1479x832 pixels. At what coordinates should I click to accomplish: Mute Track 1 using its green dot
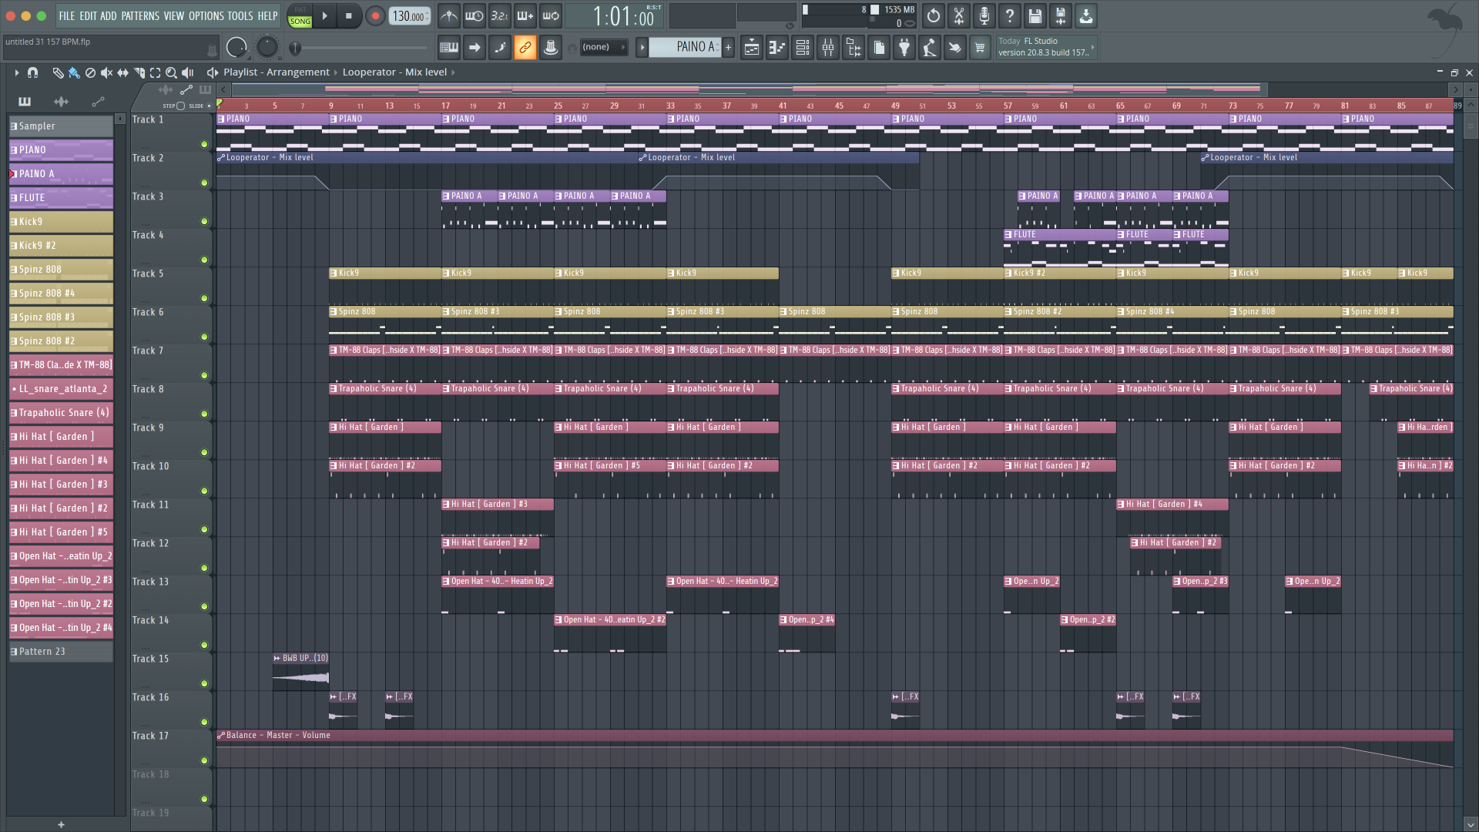pos(204,144)
